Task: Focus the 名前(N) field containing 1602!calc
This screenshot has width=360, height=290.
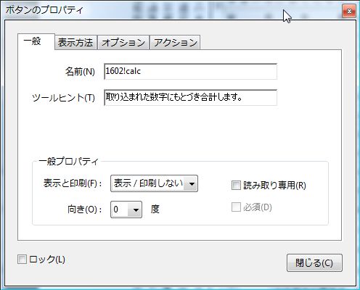Action: (x=190, y=72)
